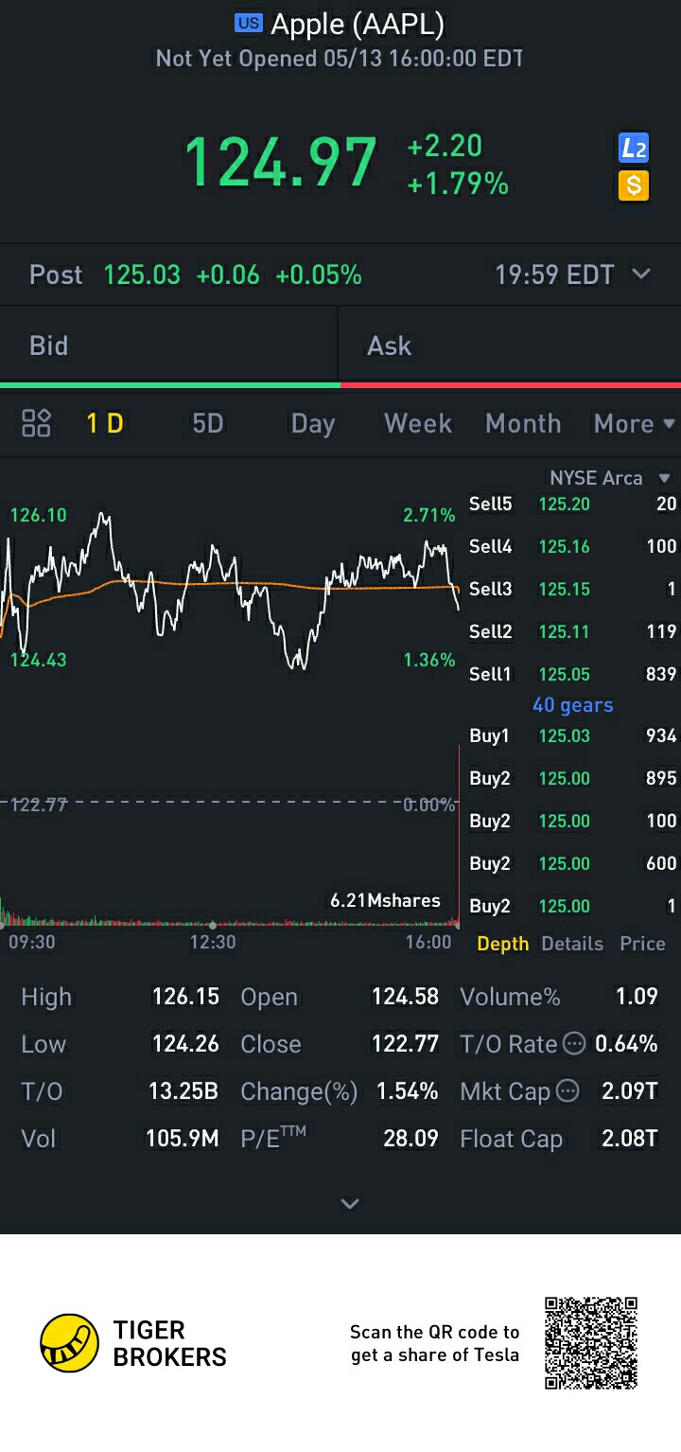
Task: Switch to the Day chart tab
Action: [313, 423]
